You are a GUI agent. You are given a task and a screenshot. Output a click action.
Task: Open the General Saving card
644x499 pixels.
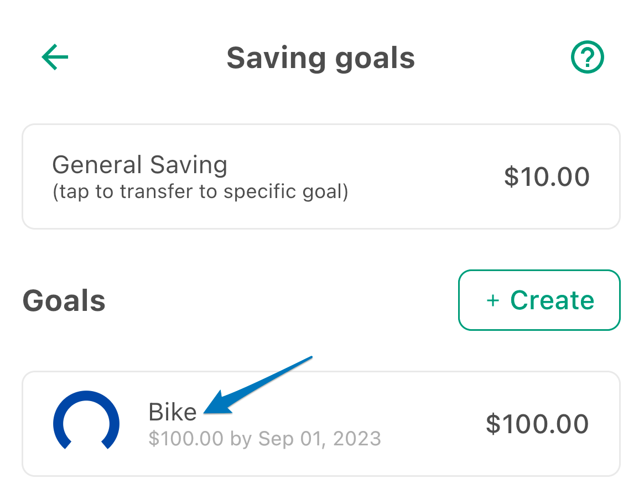[x=321, y=176]
